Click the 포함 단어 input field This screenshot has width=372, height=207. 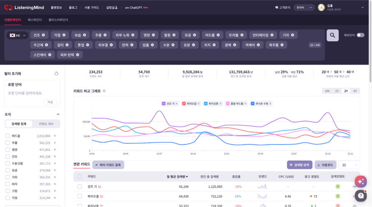coord(32,93)
